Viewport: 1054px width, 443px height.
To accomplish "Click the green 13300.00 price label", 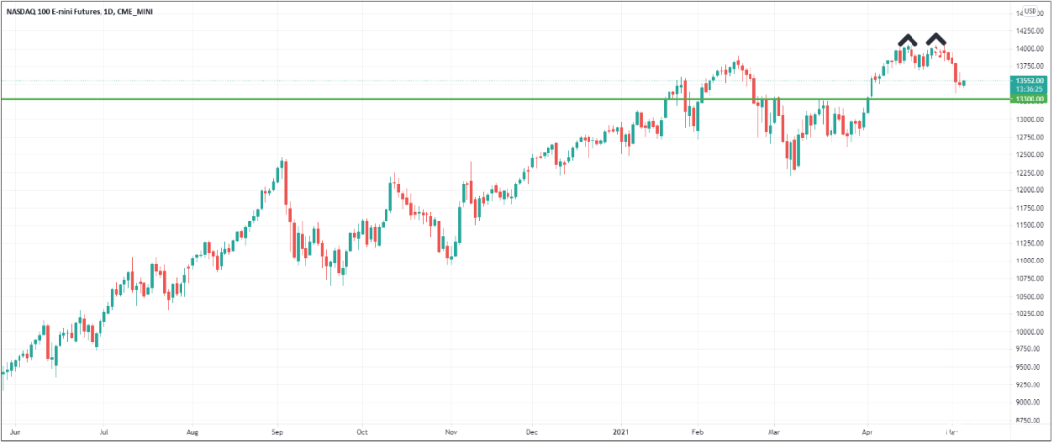I will (x=1030, y=99).
